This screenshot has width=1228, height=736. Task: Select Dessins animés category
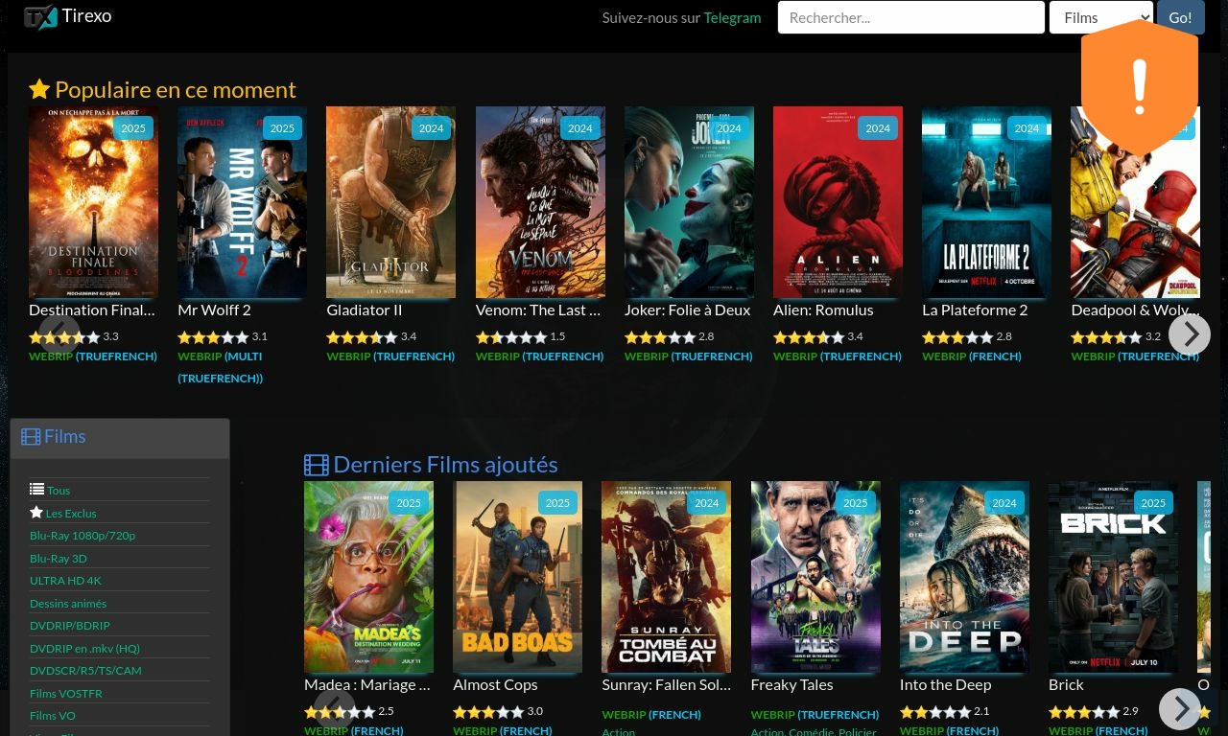[x=68, y=603]
